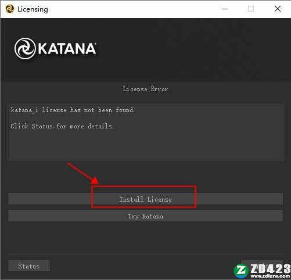The width and height of the screenshot is (291, 280).
Task: Click the red arrow annotation
Action: click(x=82, y=173)
